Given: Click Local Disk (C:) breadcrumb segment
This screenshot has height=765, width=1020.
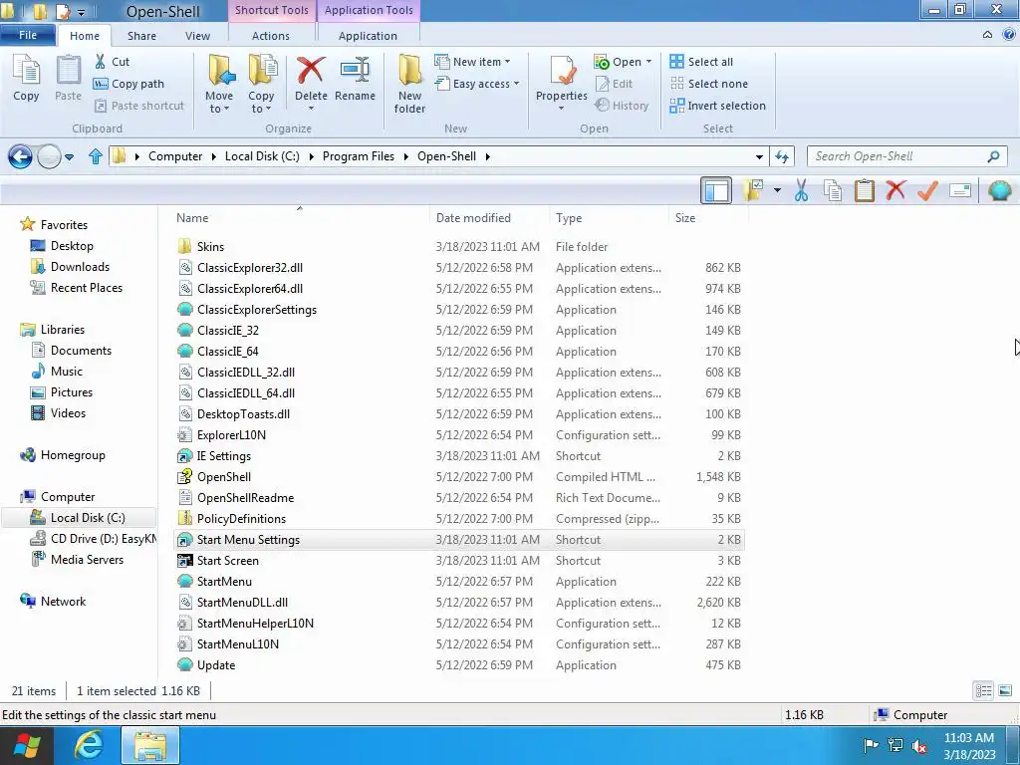Looking at the screenshot, I should 262,156.
